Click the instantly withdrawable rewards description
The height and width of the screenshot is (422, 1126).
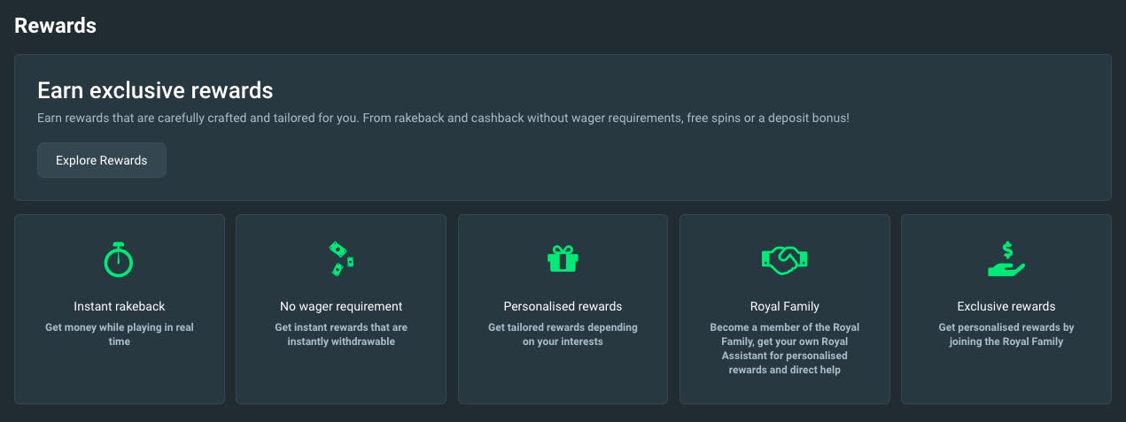341,334
